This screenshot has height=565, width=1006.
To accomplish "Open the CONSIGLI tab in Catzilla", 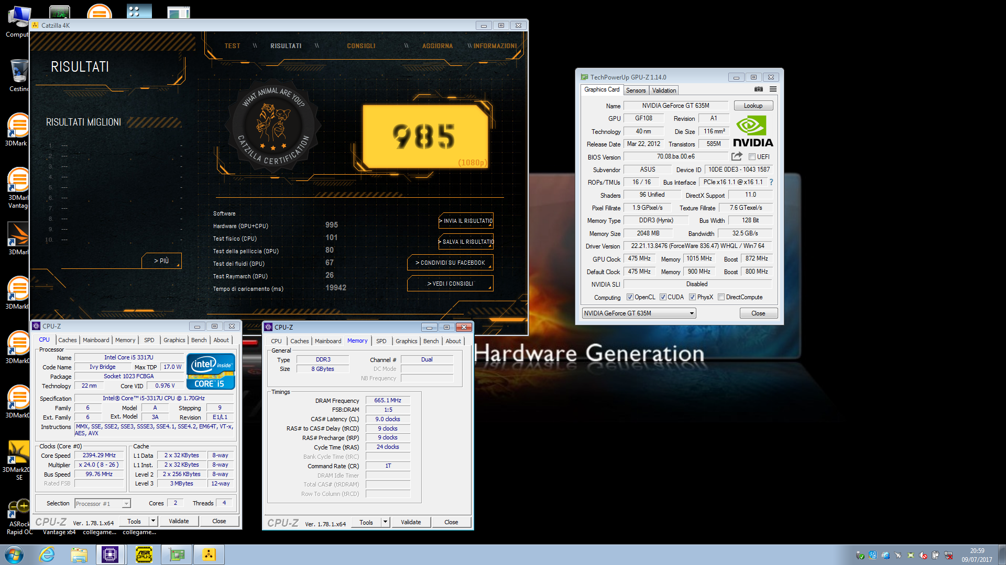I will click(361, 46).
